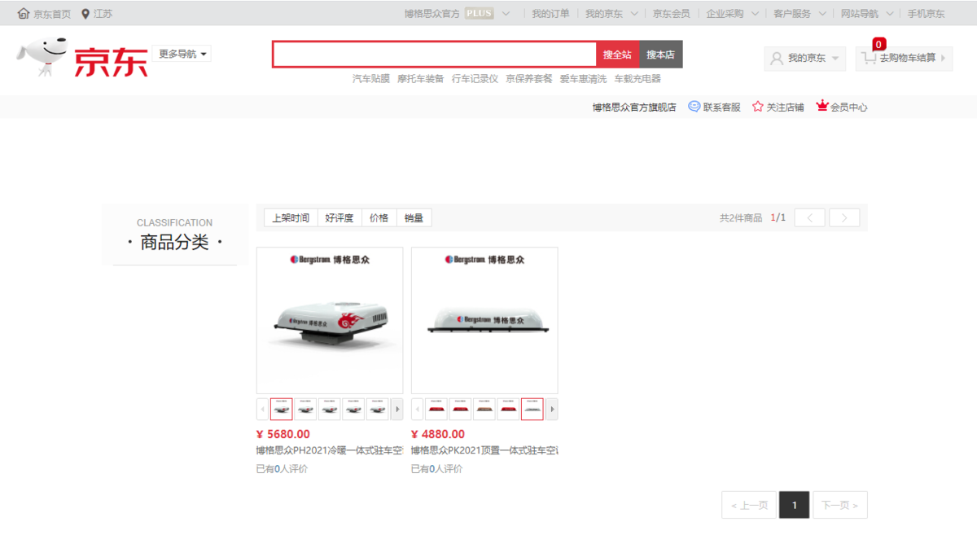Click the 搜本店 search button
The width and height of the screenshot is (977, 535).
660,55
